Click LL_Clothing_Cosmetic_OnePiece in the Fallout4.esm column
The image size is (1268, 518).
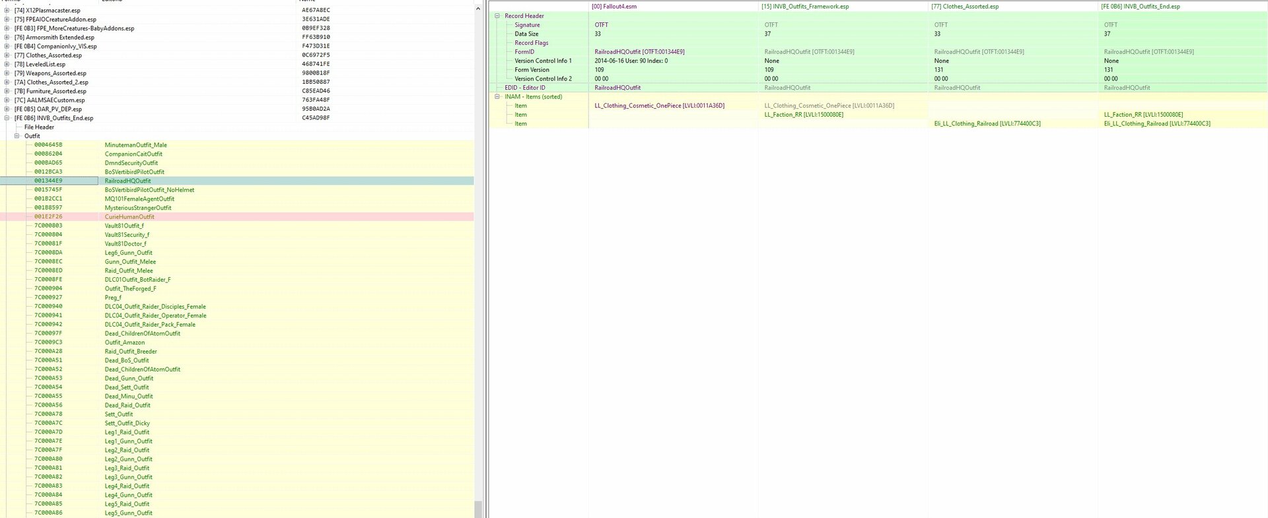pos(659,106)
